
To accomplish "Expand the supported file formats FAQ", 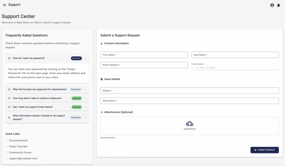I will click(85, 89).
